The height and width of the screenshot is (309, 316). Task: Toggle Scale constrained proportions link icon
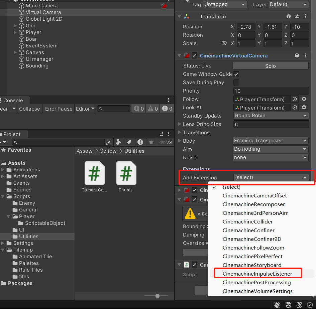tap(224, 43)
